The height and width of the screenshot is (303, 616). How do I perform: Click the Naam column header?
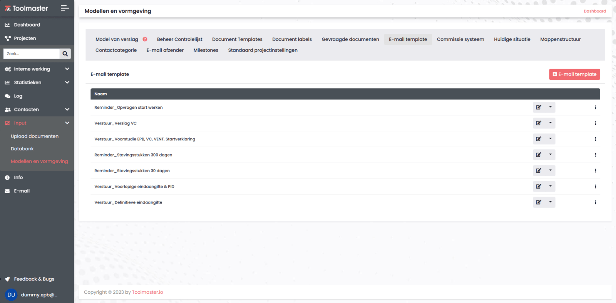[101, 94]
